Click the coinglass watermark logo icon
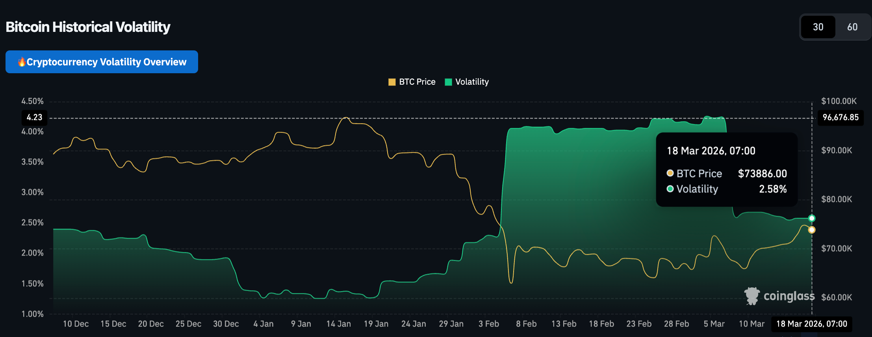Viewport: 872px width, 337px height. pyautogui.click(x=752, y=296)
